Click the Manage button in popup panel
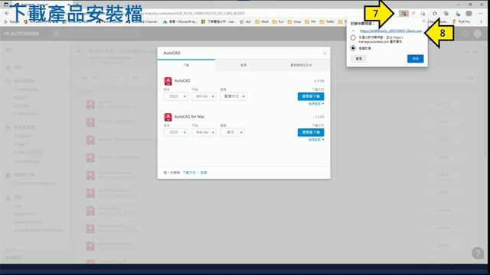This screenshot has width=490, height=275. coord(358,59)
